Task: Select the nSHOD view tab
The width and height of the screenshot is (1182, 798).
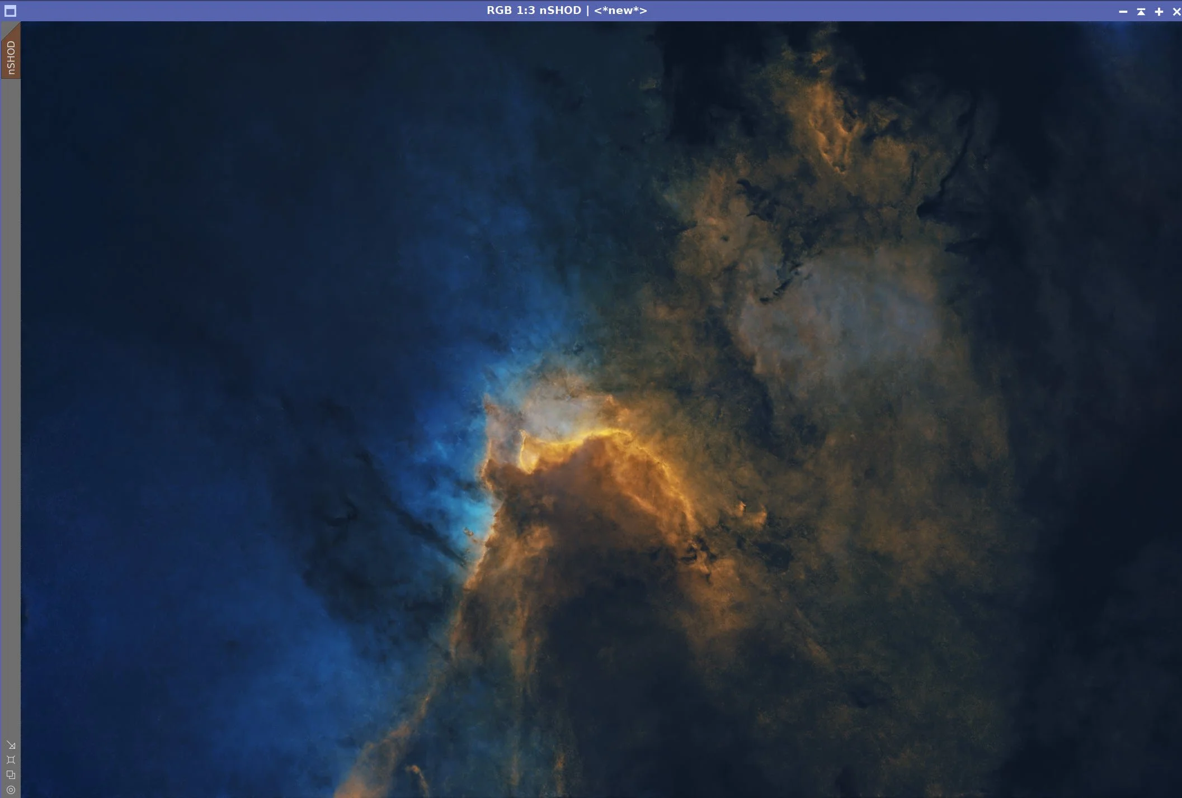Action: [x=11, y=58]
